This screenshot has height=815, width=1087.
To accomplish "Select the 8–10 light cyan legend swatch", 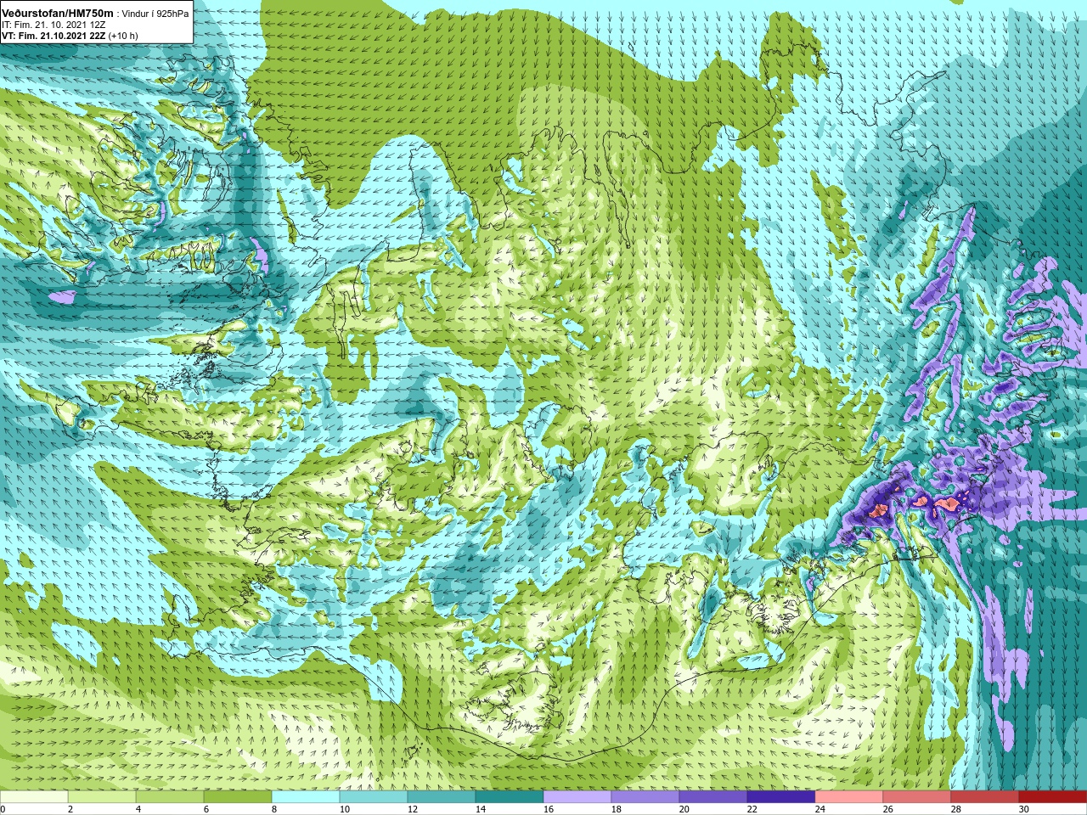I will tap(306, 797).
